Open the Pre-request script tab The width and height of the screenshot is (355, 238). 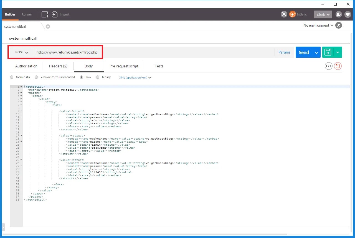pyautogui.click(x=124, y=66)
